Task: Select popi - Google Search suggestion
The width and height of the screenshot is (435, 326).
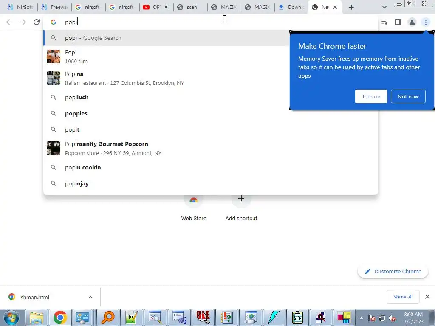Action: tap(167, 38)
